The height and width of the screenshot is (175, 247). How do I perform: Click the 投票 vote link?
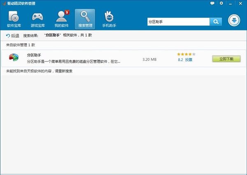pyautogui.click(x=189, y=60)
